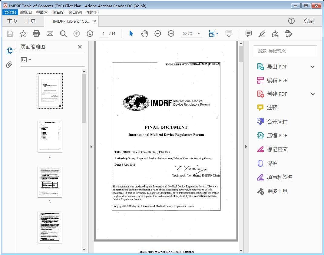This screenshot has width=324, height=255.
Task: Activate the text highlighter tool
Action: (262, 34)
